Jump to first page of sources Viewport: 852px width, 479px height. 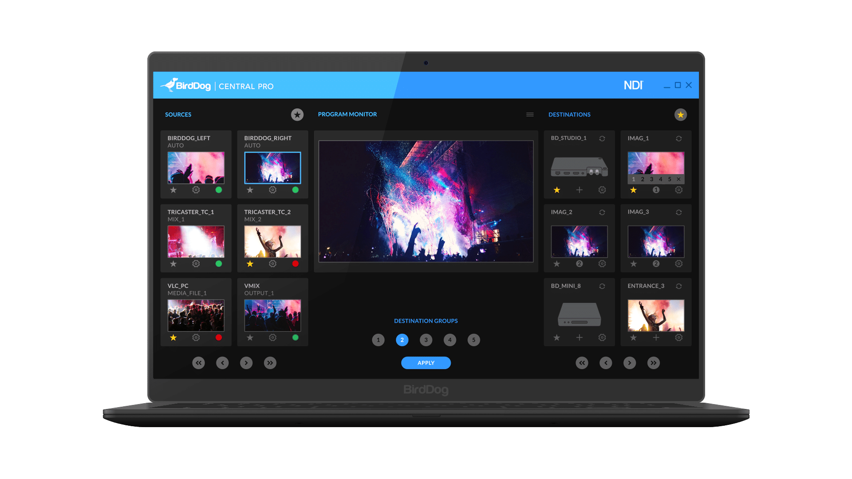(x=199, y=363)
